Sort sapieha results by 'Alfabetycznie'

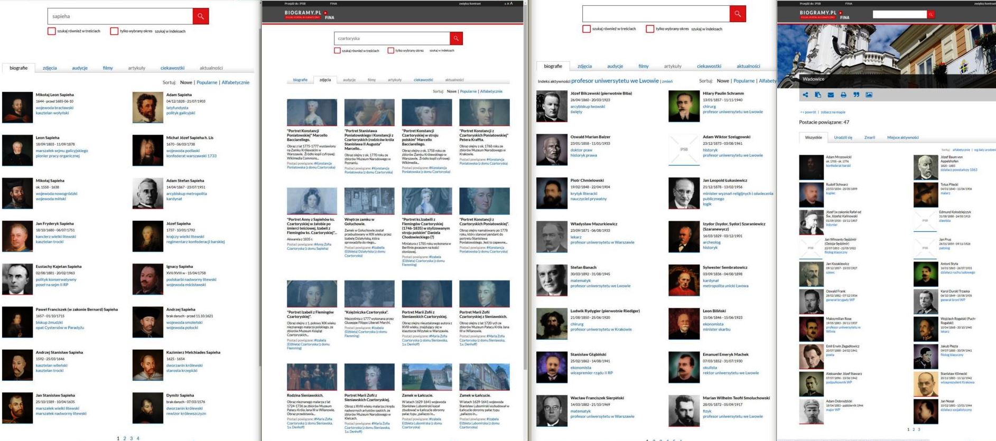[236, 82]
